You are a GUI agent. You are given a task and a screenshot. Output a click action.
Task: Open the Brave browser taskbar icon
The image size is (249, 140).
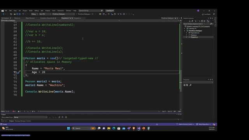(x=134, y=128)
